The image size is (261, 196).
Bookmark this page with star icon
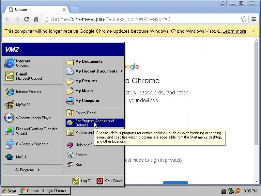coord(244,19)
